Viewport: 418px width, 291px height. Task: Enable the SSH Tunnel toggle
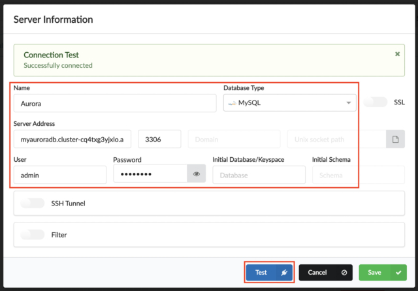(x=33, y=203)
